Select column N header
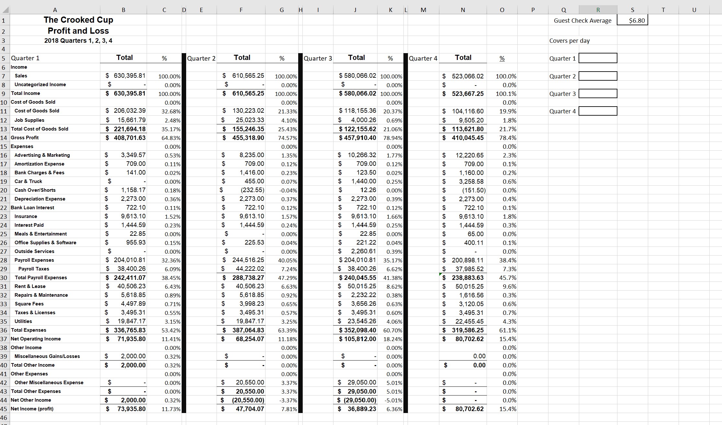The height and width of the screenshot is (425, 722). pos(463,10)
